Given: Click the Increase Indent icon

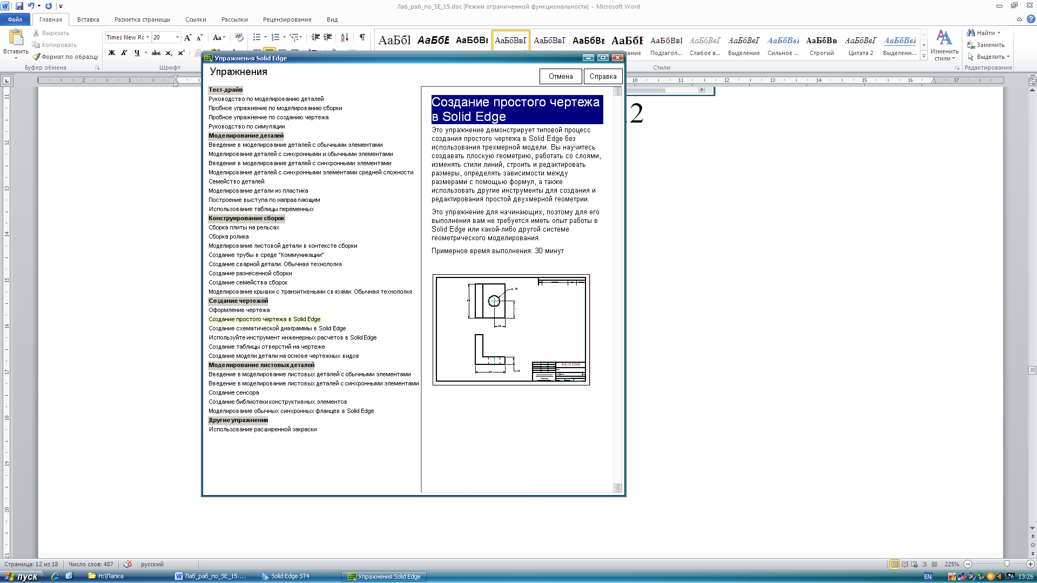Looking at the screenshot, I should coord(327,37).
